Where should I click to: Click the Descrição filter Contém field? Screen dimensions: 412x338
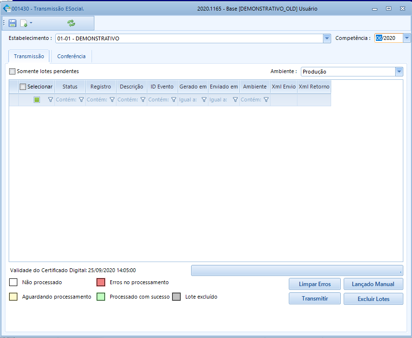click(128, 100)
